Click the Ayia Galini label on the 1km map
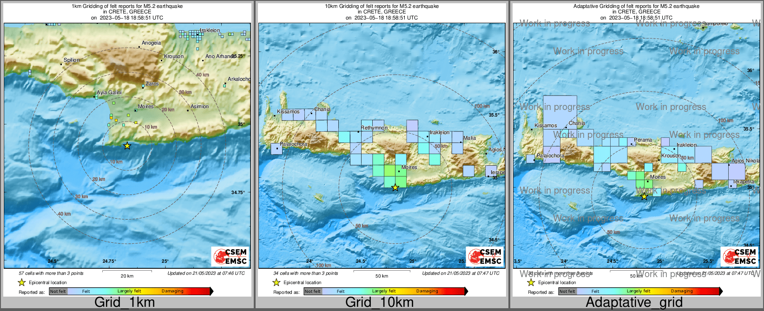764x311 pixels. [x=109, y=92]
